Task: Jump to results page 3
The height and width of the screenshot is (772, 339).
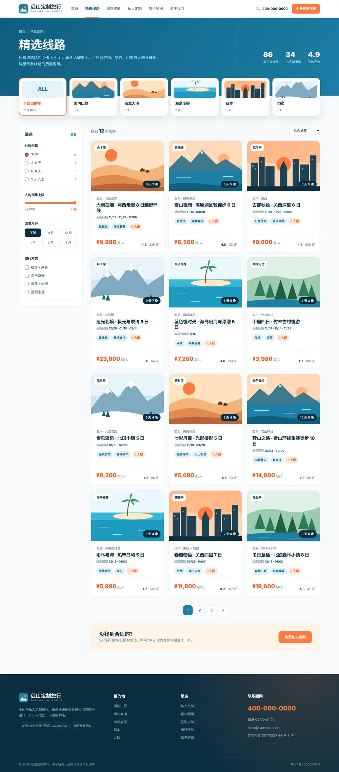Action: coord(211,610)
